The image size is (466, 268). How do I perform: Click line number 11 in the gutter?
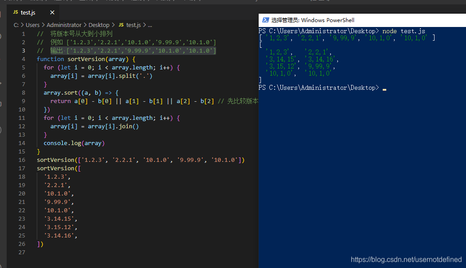(22, 118)
